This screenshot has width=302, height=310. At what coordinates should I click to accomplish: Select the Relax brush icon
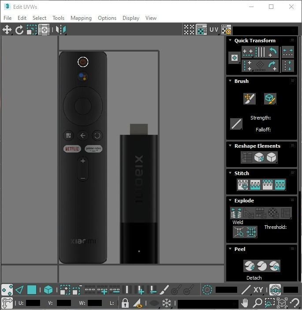point(270,98)
